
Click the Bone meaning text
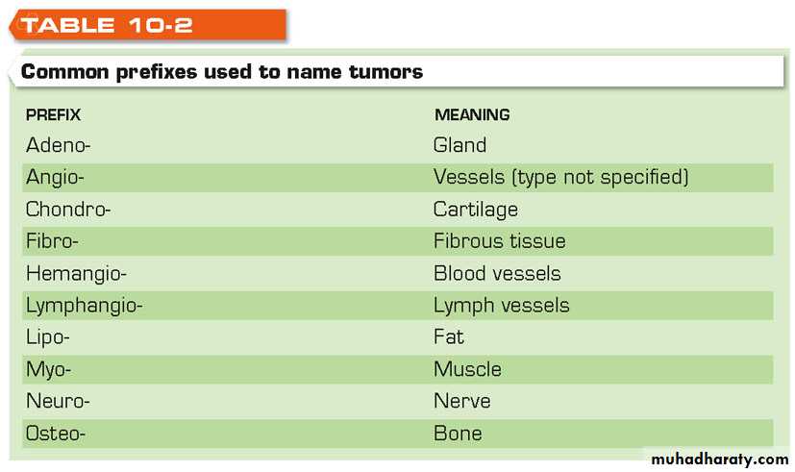click(458, 434)
